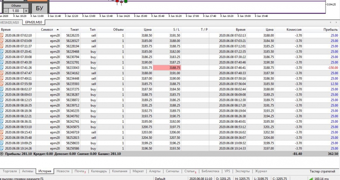Click buy deal icon for ticket 58239712
This screenshot has width=340, height=180.
(x=2, y=105)
